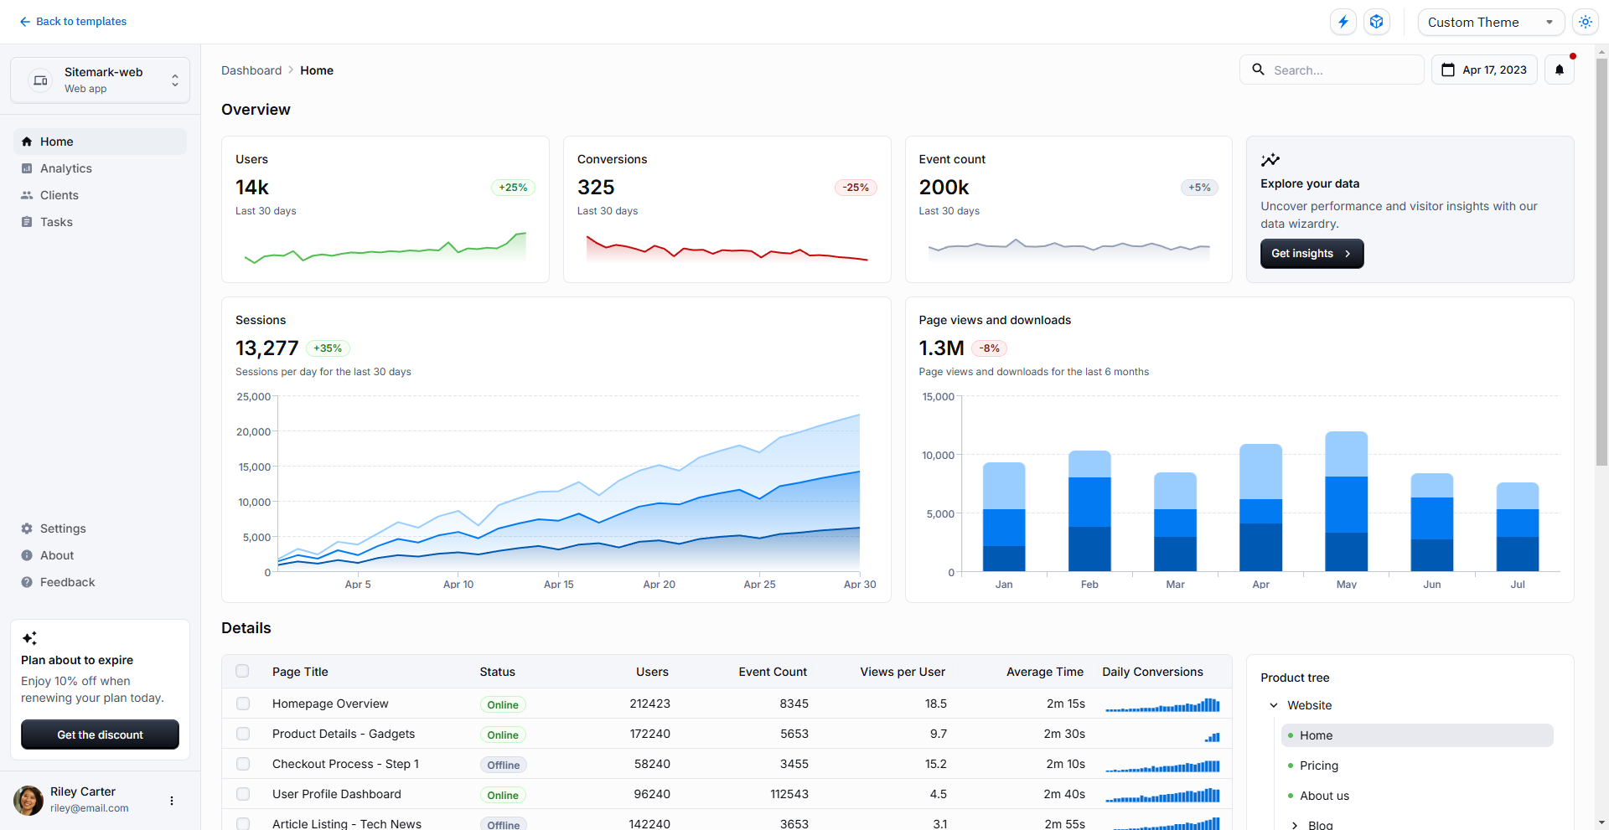1609x830 pixels.
Task: Check the Checkout Process - Step 1 checkbox
Action: click(x=243, y=764)
